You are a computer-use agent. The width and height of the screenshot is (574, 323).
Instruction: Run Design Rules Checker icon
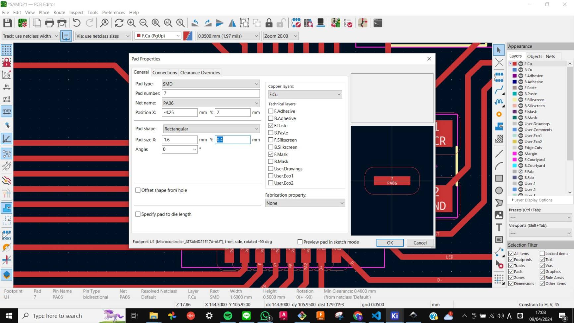[348, 23]
